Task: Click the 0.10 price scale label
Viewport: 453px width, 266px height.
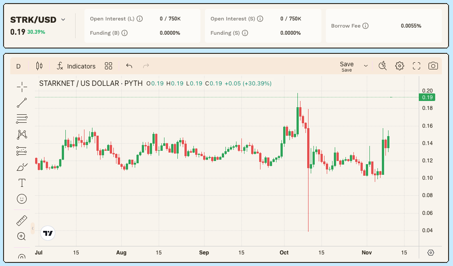Action: (427, 178)
